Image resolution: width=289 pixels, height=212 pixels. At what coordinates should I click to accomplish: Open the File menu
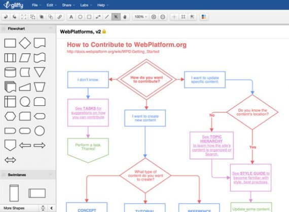[x=37, y=5]
